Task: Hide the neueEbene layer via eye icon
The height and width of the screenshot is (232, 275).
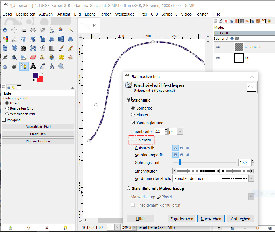Action: (x=218, y=47)
